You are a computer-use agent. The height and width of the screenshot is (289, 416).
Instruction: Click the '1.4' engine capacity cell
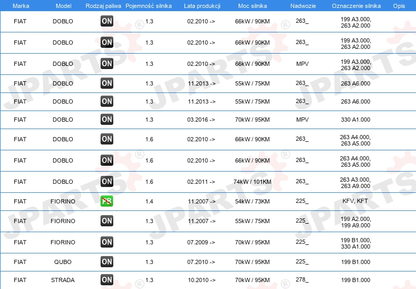pyautogui.click(x=149, y=201)
